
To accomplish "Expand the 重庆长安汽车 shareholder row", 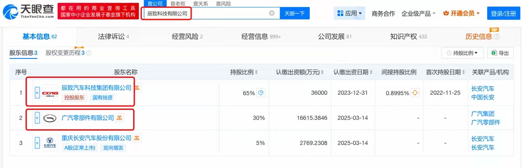I will [37, 142].
